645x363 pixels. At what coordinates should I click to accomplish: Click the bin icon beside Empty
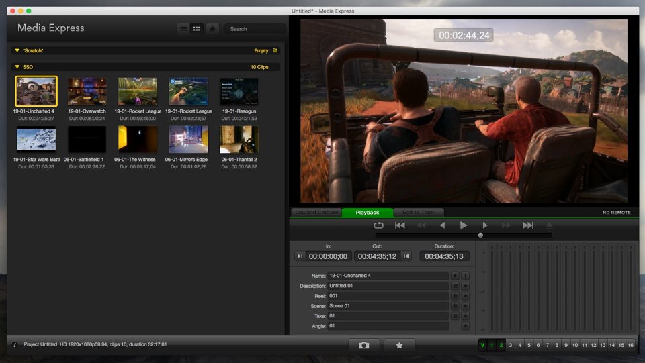coord(275,50)
